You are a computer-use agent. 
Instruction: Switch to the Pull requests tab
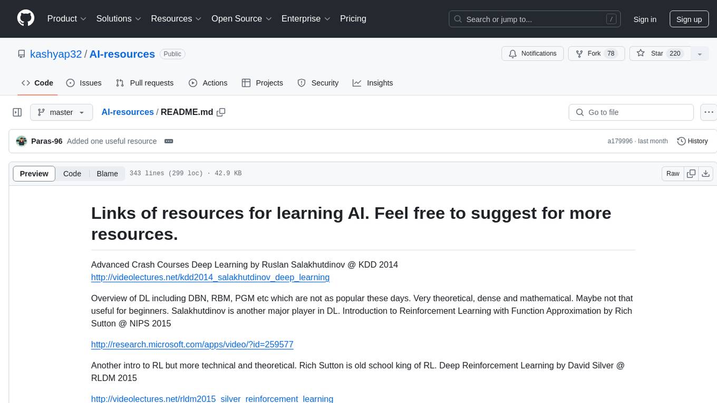(144, 83)
